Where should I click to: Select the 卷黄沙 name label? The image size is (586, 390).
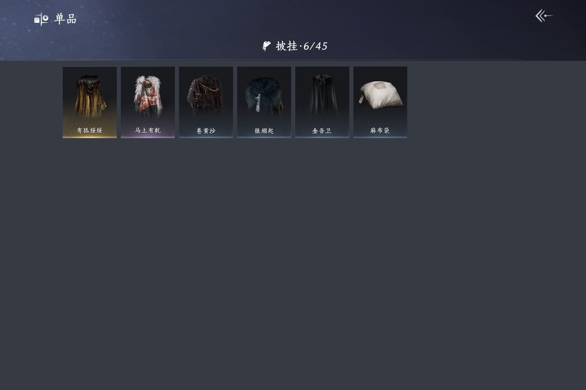coord(206,130)
